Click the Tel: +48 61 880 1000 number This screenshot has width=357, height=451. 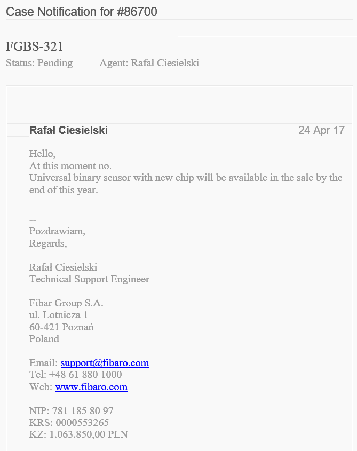pyautogui.click(x=75, y=375)
